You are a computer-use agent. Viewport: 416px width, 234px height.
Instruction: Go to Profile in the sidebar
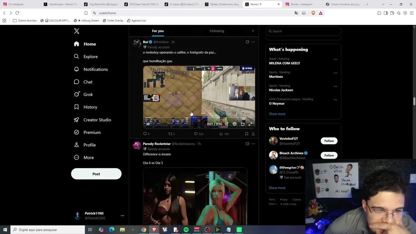[x=85, y=145]
